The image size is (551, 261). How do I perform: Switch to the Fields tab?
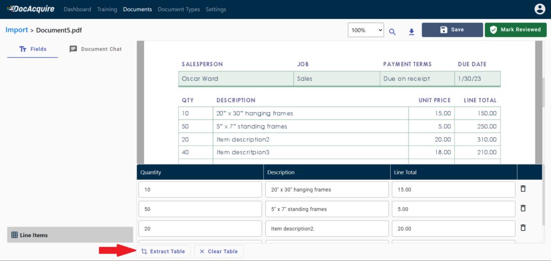click(x=32, y=49)
